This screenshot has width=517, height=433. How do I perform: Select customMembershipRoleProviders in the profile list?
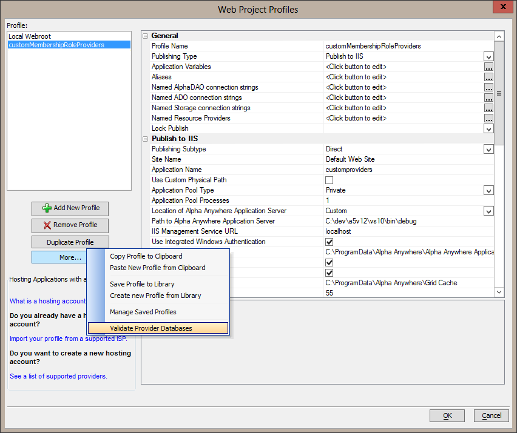(x=69, y=45)
